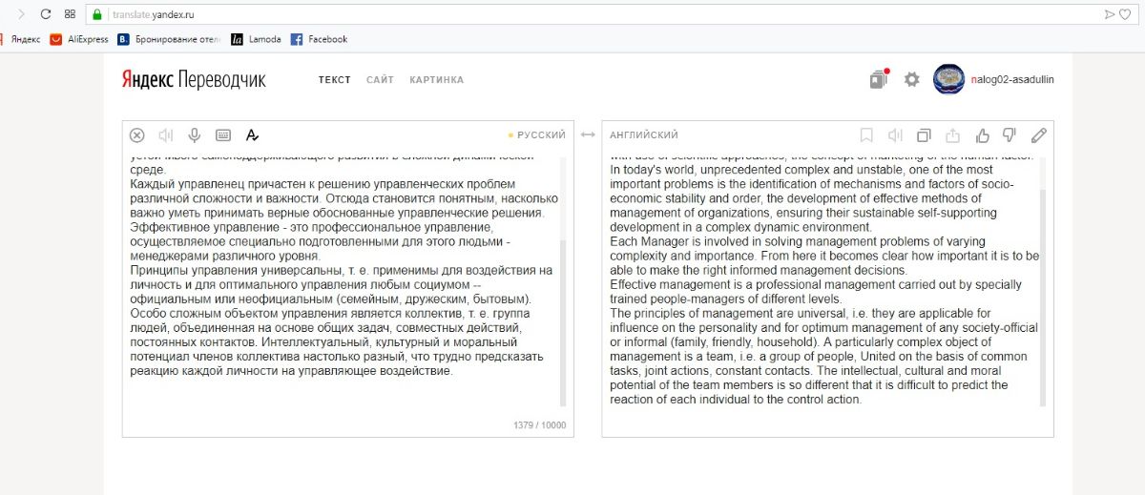Image resolution: width=1145 pixels, height=495 pixels.
Task: Open the on-screen keyboard
Action: tap(223, 135)
